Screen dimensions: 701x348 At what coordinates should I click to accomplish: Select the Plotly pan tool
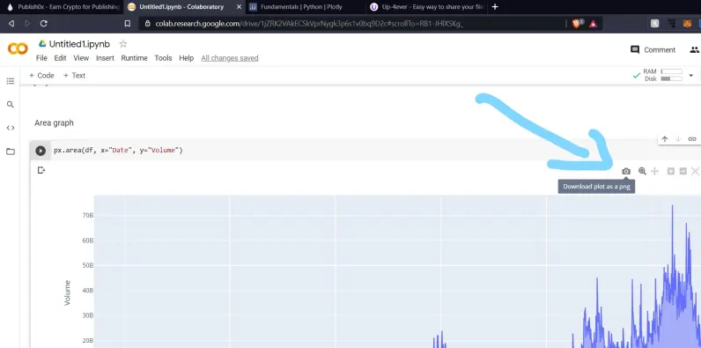point(655,171)
